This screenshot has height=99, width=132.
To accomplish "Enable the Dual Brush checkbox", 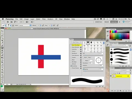I will click(x=71, y=53).
